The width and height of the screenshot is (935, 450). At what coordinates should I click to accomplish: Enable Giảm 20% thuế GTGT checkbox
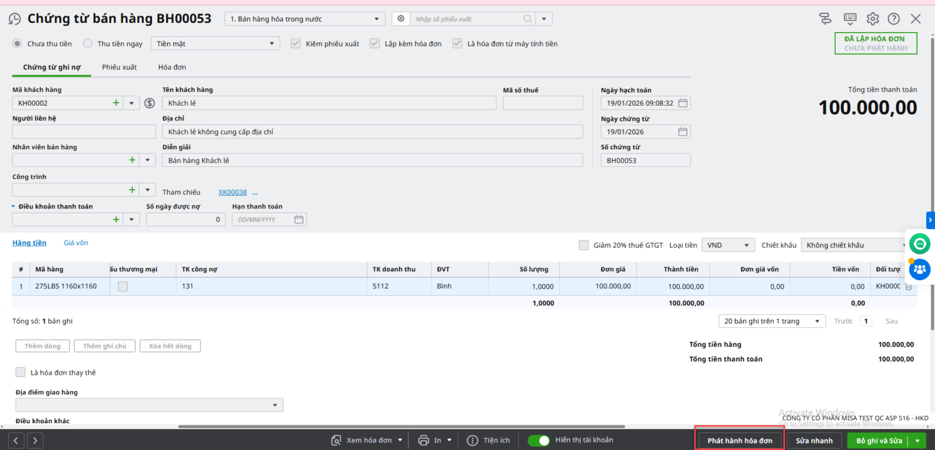pyautogui.click(x=583, y=245)
